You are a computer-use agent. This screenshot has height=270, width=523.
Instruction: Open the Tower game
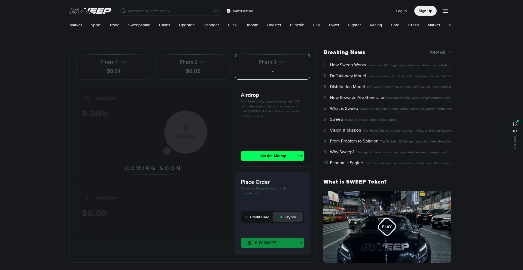pos(334,25)
